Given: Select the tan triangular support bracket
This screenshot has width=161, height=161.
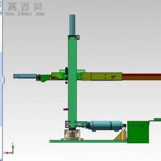Looking at the screenshot, I should [x=120, y=136].
